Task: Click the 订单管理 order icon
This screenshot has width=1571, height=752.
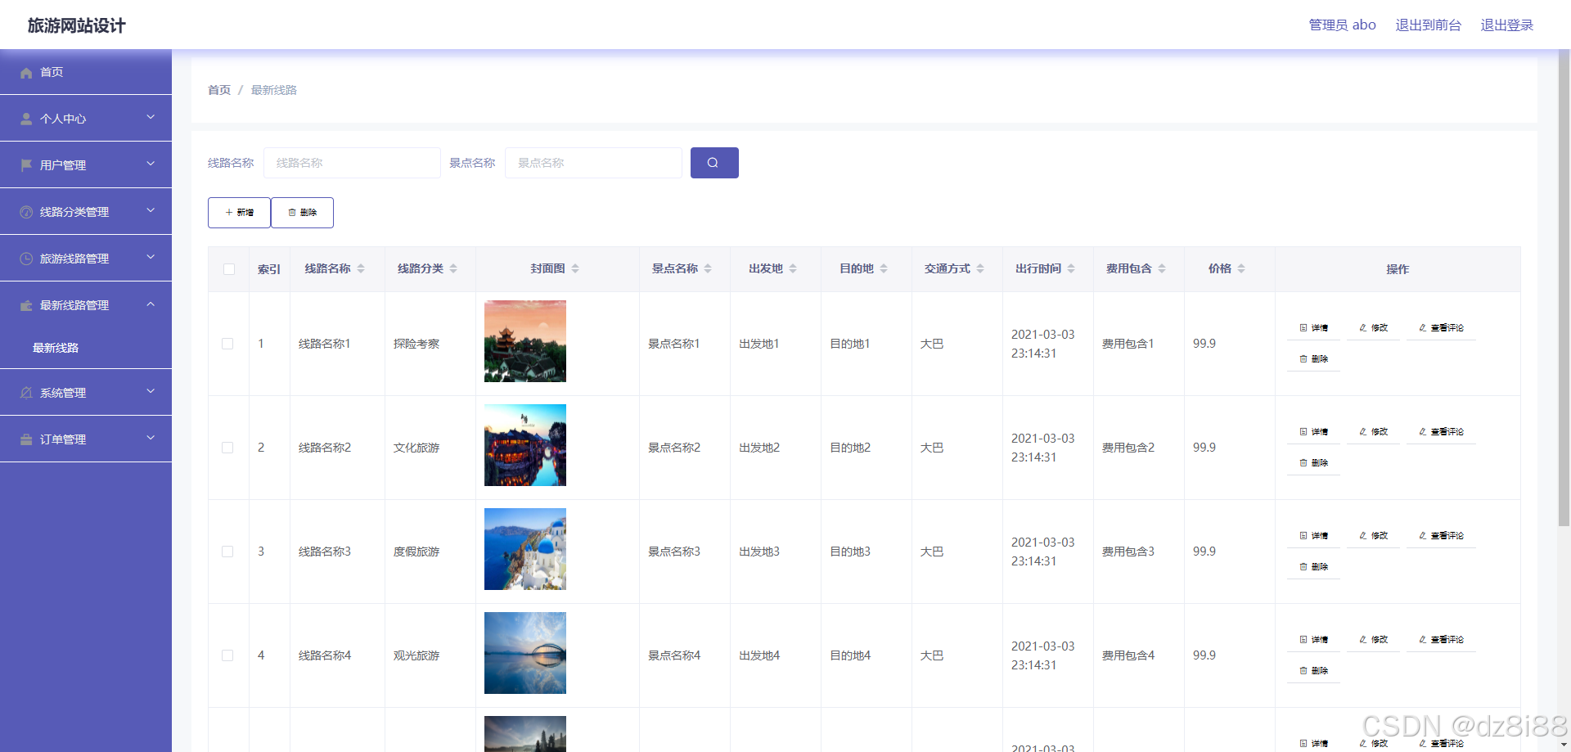Action: (27, 439)
